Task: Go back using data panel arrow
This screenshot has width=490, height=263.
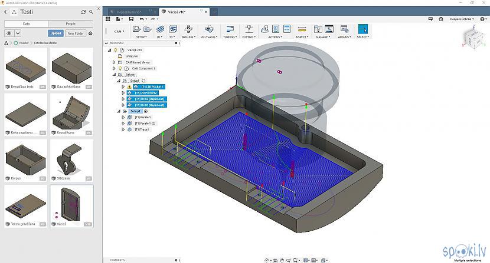Action: pyautogui.click(x=5, y=12)
